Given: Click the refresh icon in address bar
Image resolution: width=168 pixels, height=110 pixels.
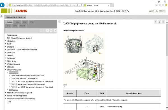Looking at the screenshot, I should 82,5.
